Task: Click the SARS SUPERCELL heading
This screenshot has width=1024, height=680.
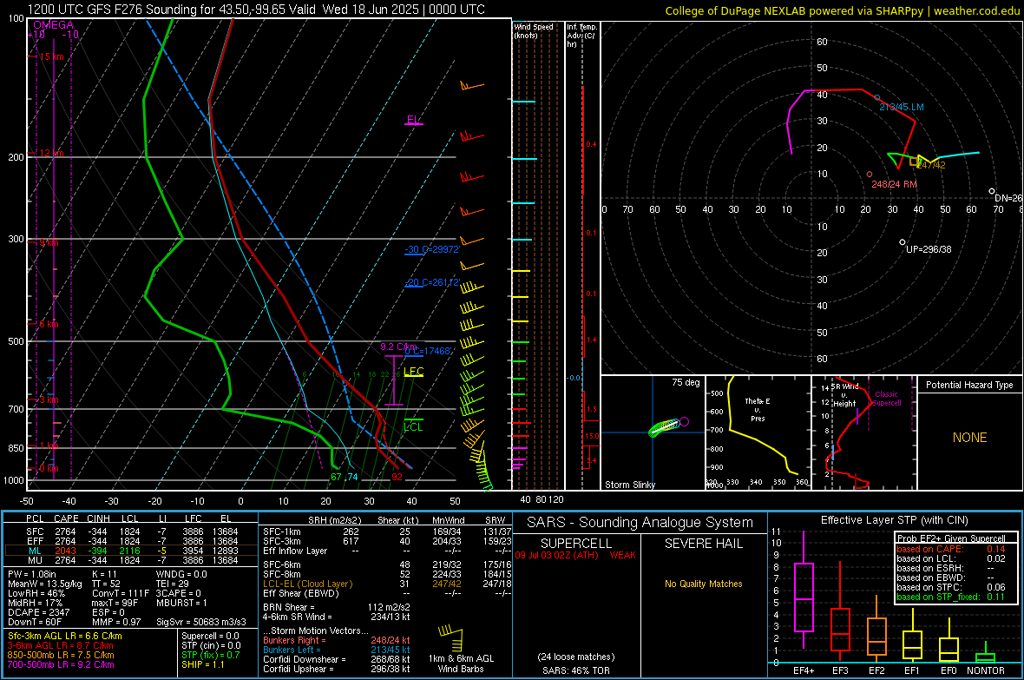Action: pos(576,544)
